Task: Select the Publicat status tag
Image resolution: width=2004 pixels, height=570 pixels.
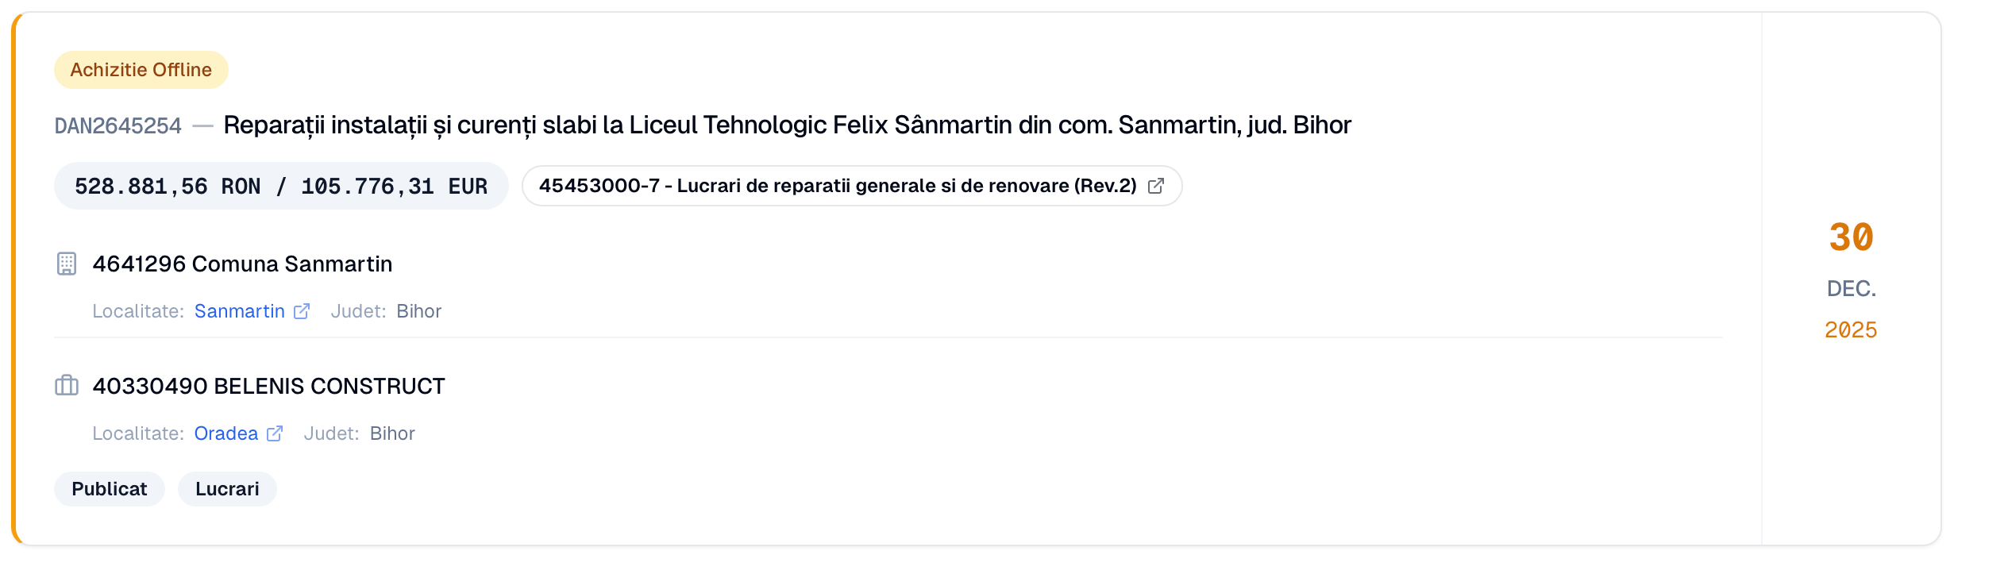Action: coord(110,489)
